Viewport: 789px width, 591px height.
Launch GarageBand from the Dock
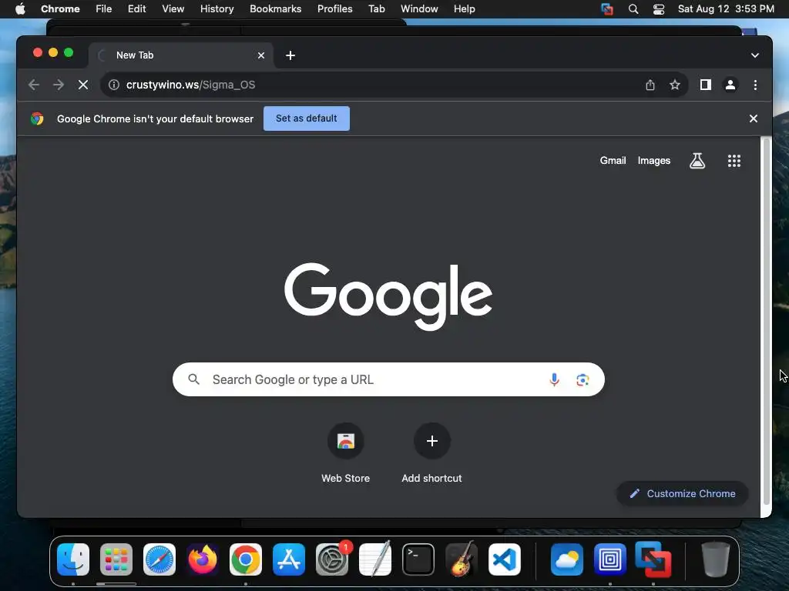pyautogui.click(x=462, y=559)
